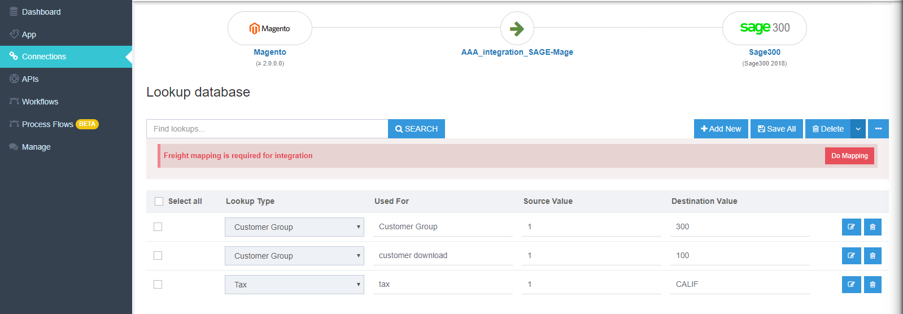Click the Source Value column header
903x314 pixels.
[x=548, y=201]
